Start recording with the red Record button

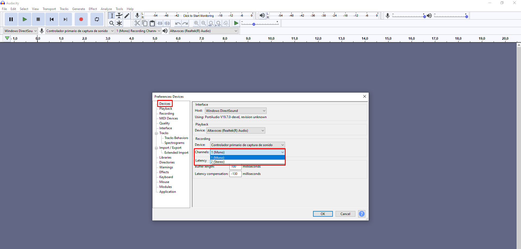coord(81,19)
